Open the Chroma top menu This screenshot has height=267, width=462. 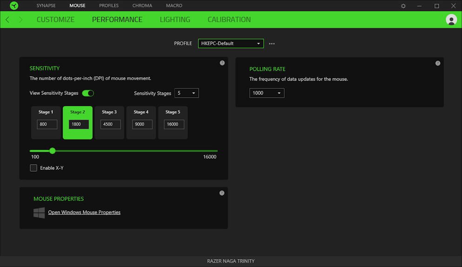(142, 6)
